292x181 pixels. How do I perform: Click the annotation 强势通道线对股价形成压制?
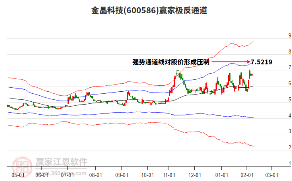171,62
